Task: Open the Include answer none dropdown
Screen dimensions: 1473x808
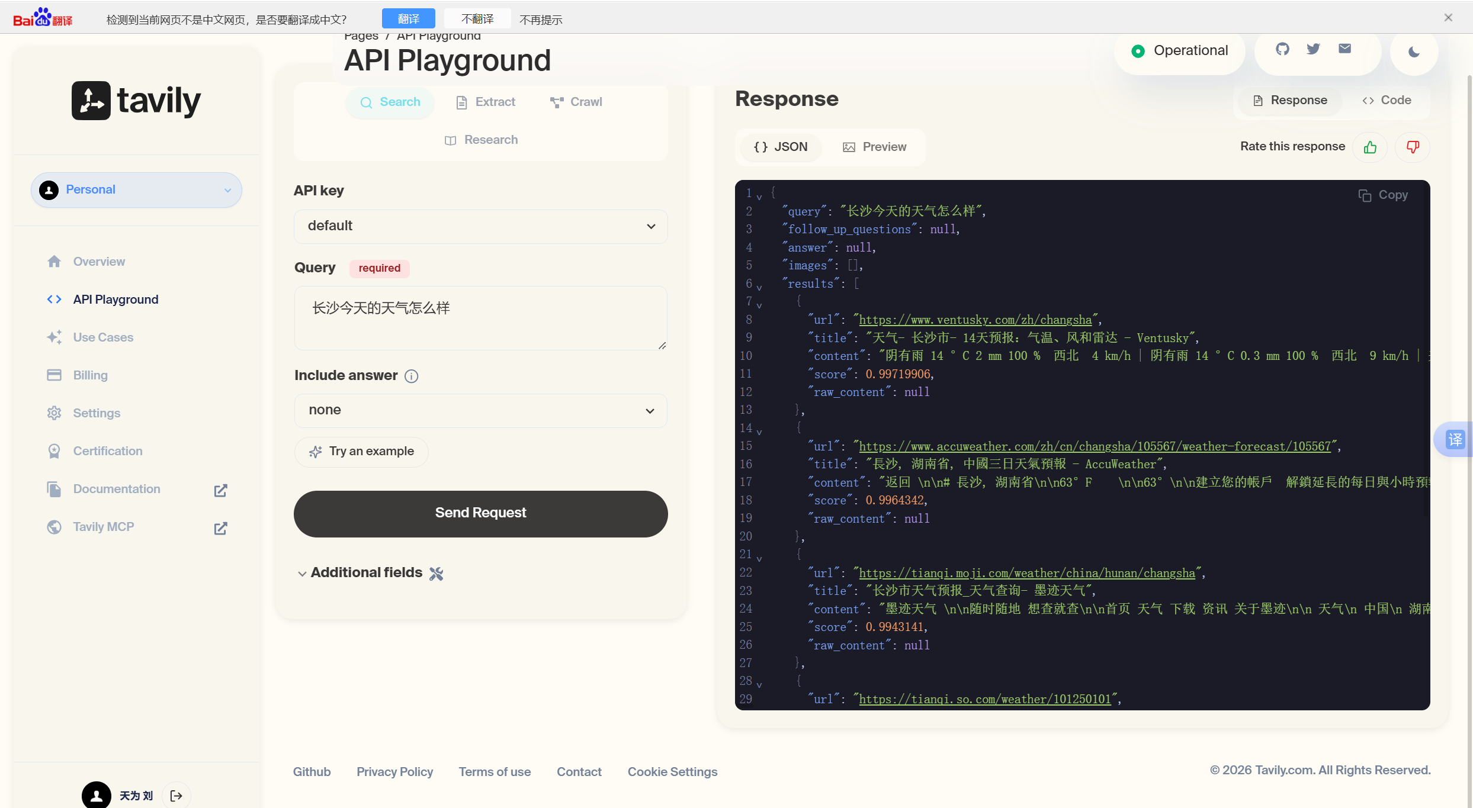Action: (x=480, y=410)
